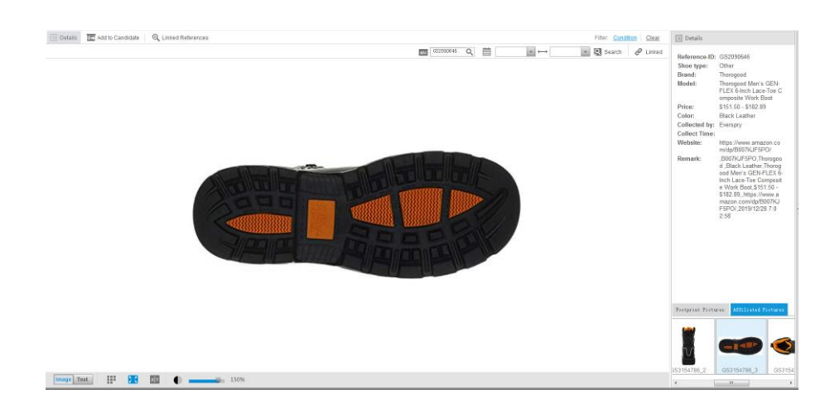Click the Condition filter link

click(x=625, y=37)
